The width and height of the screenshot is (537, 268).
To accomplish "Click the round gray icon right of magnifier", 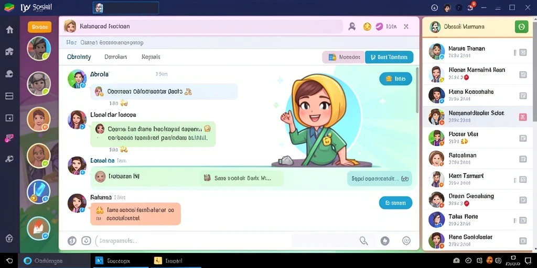I will 385,241.
